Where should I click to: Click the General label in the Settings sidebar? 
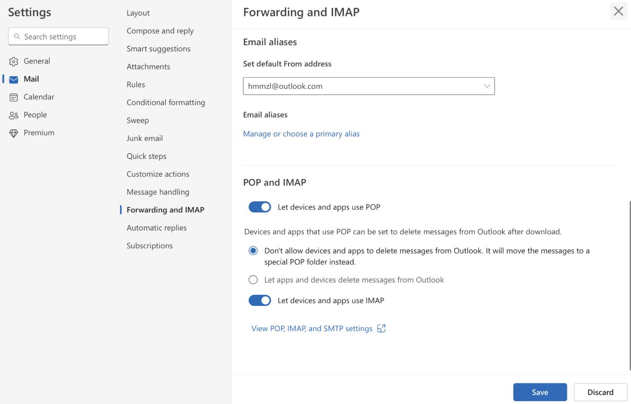(37, 61)
